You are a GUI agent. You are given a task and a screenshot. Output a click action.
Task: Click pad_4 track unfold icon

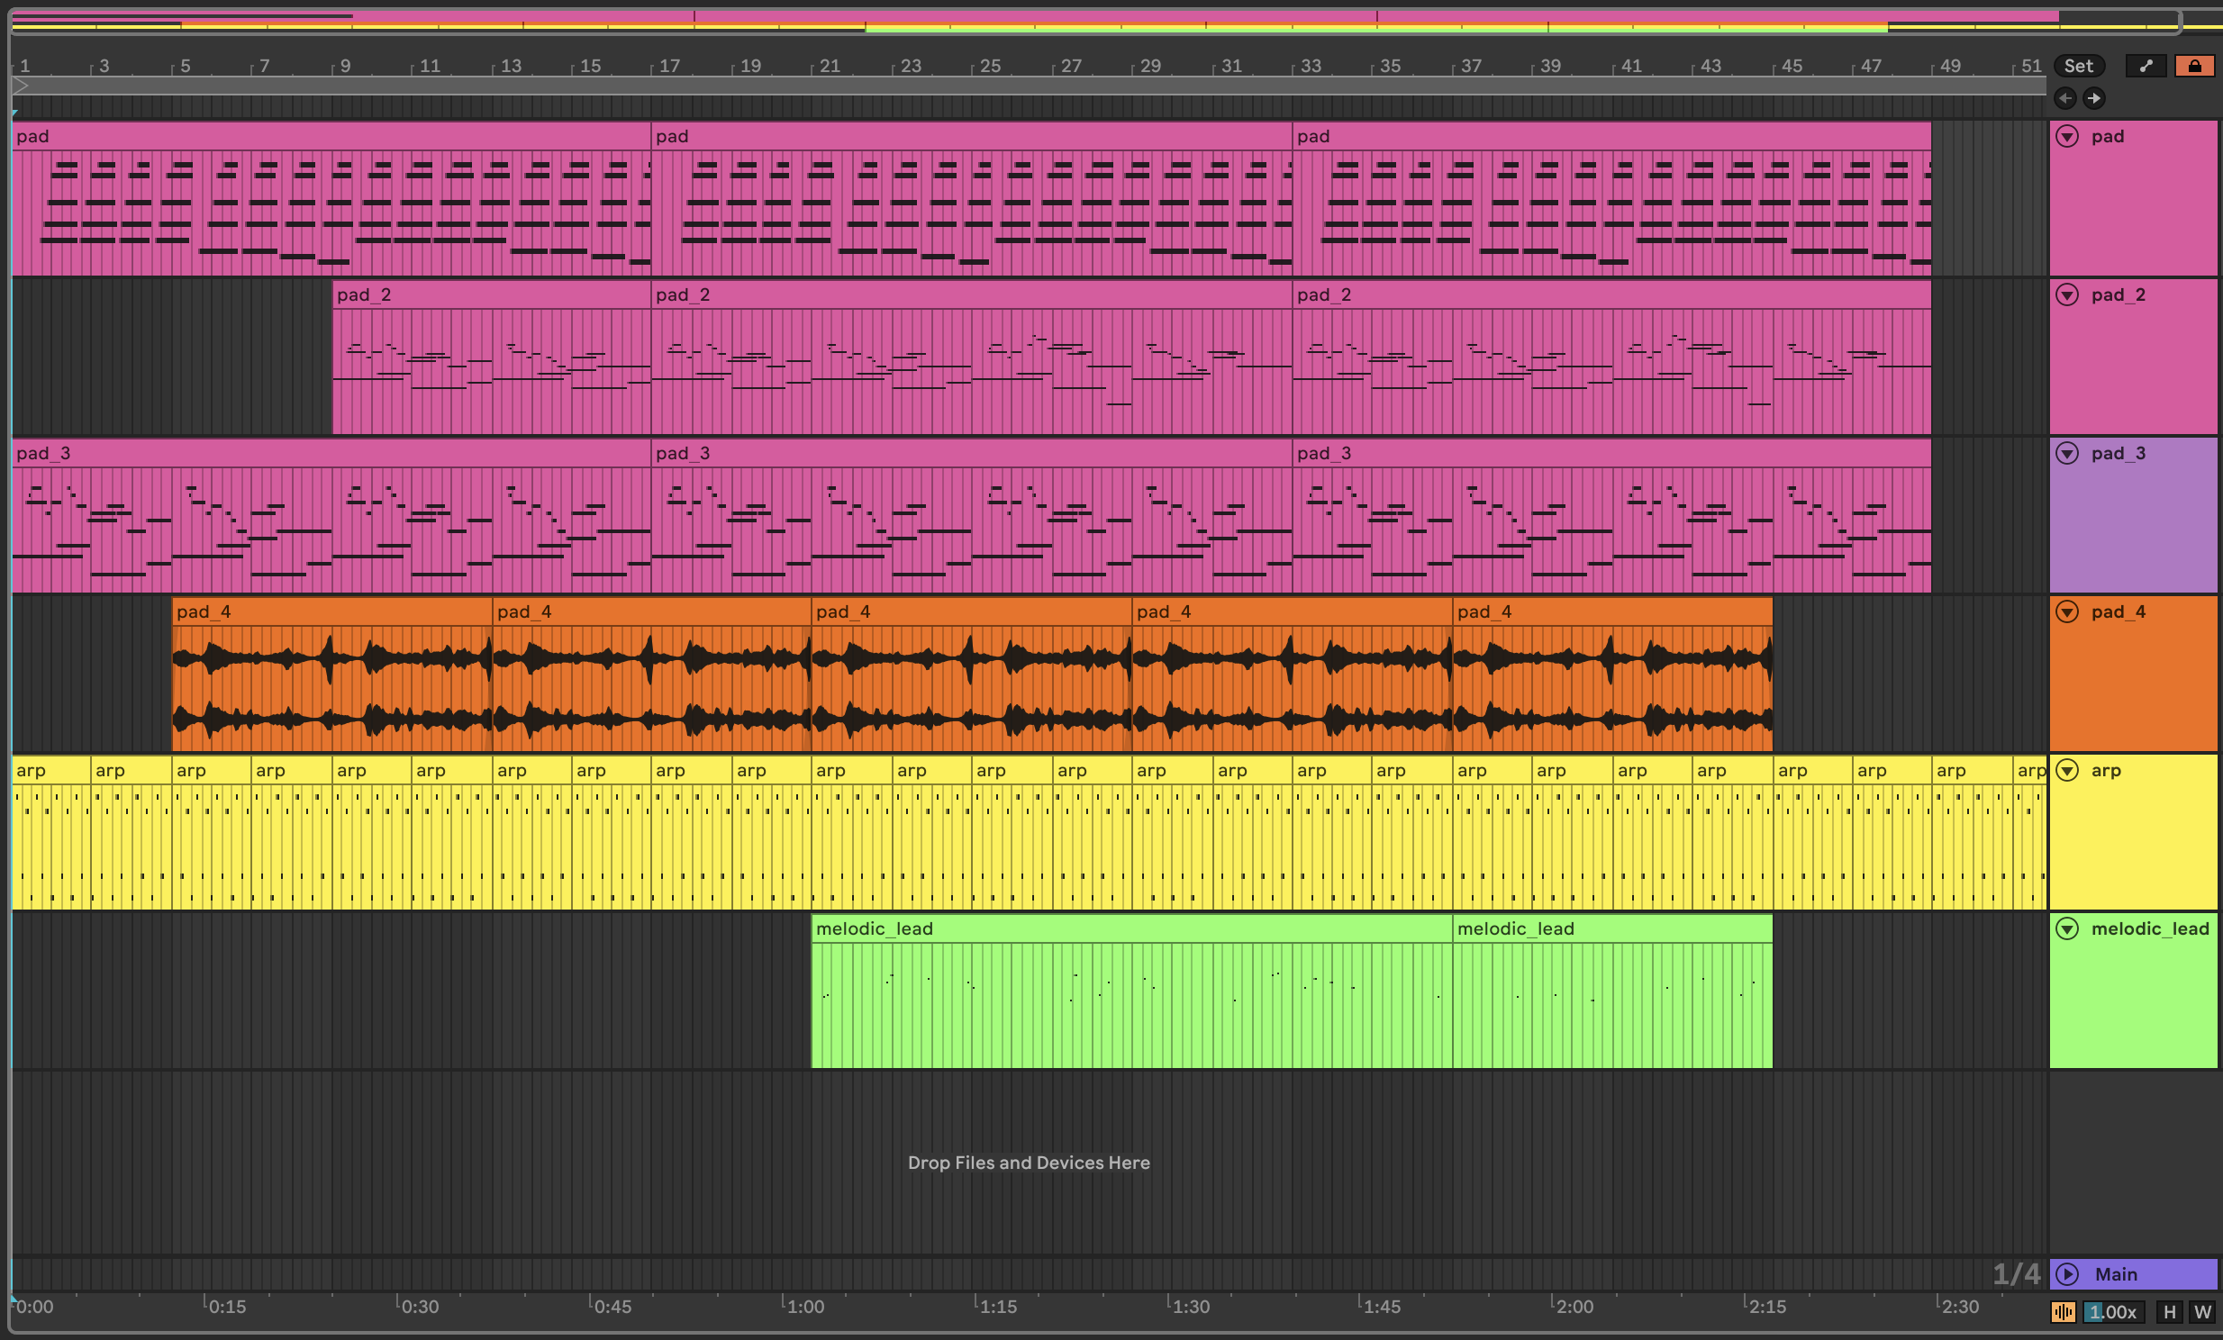point(2067,612)
